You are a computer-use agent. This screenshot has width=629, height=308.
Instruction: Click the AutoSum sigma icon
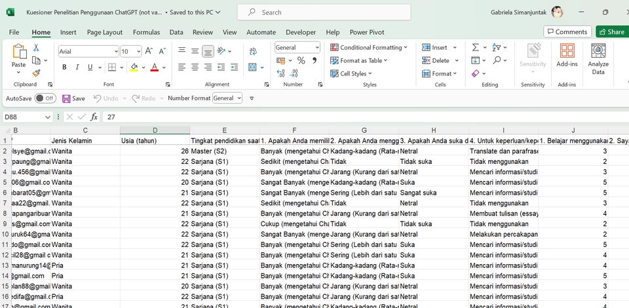(476, 47)
